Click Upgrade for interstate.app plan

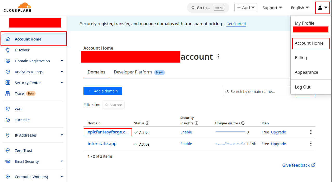[x=278, y=144]
